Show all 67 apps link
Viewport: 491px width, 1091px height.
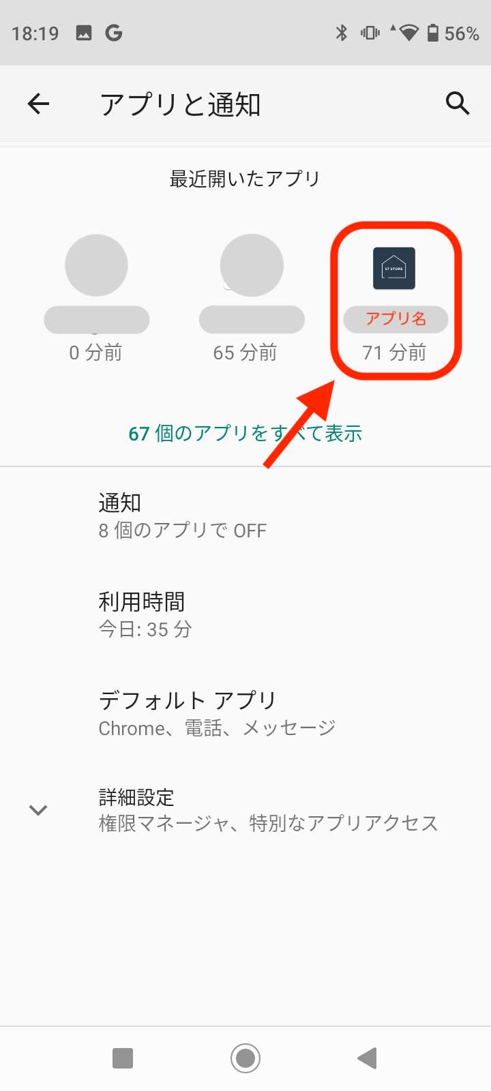245,433
